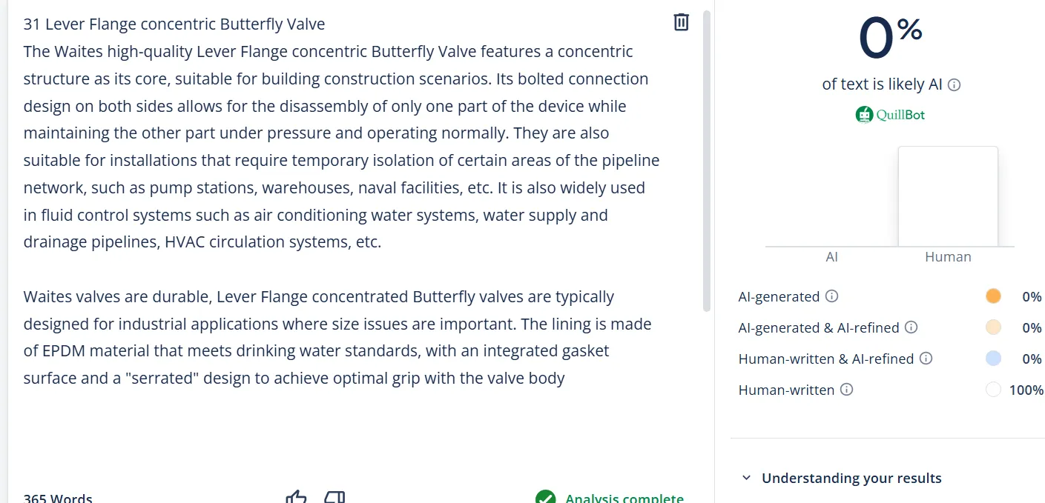Image resolution: width=1045 pixels, height=503 pixels.
Task: Click the thumbs down feedback icon
Action: (x=335, y=497)
